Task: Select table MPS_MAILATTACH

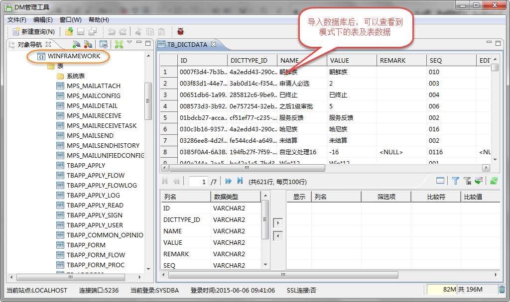Action: coord(89,86)
